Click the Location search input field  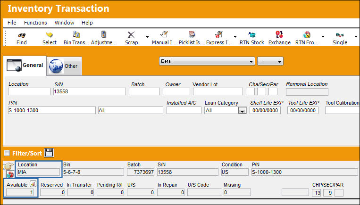29,91
